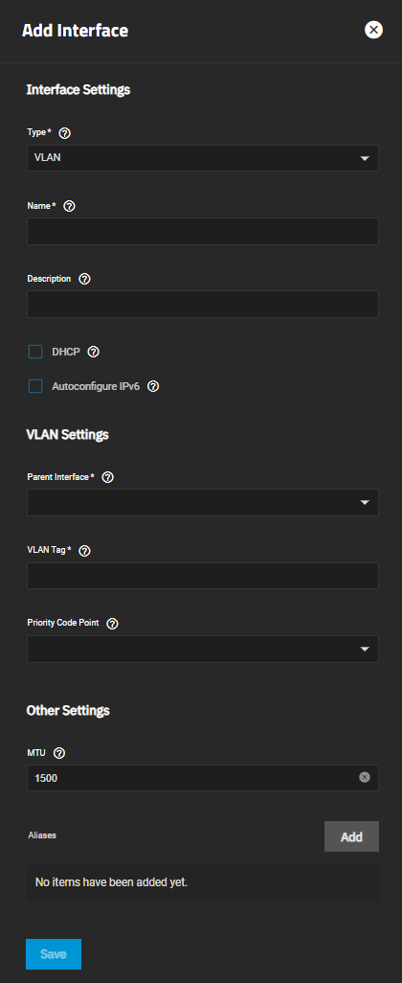Viewport: 402px width, 983px height.
Task: Add a new alias with Add button
Action: pos(351,836)
